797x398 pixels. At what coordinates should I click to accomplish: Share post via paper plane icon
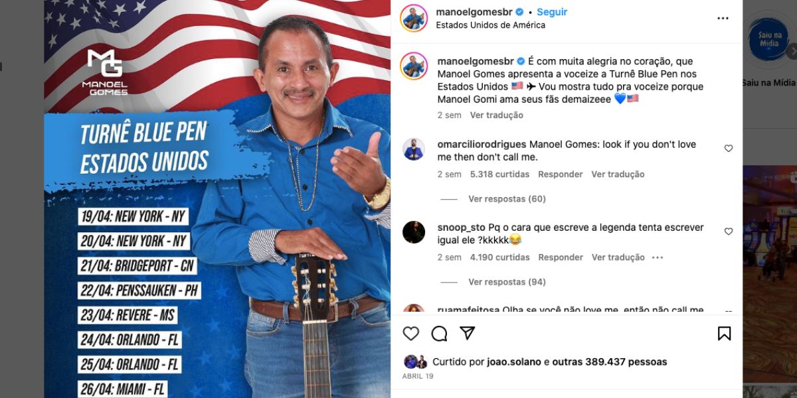point(468,333)
